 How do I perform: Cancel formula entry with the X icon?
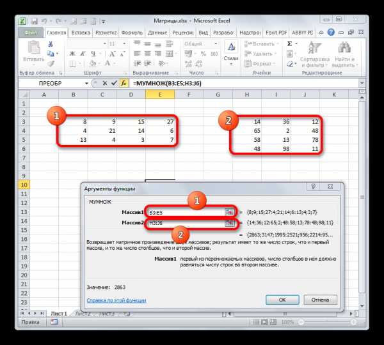click(105, 83)
